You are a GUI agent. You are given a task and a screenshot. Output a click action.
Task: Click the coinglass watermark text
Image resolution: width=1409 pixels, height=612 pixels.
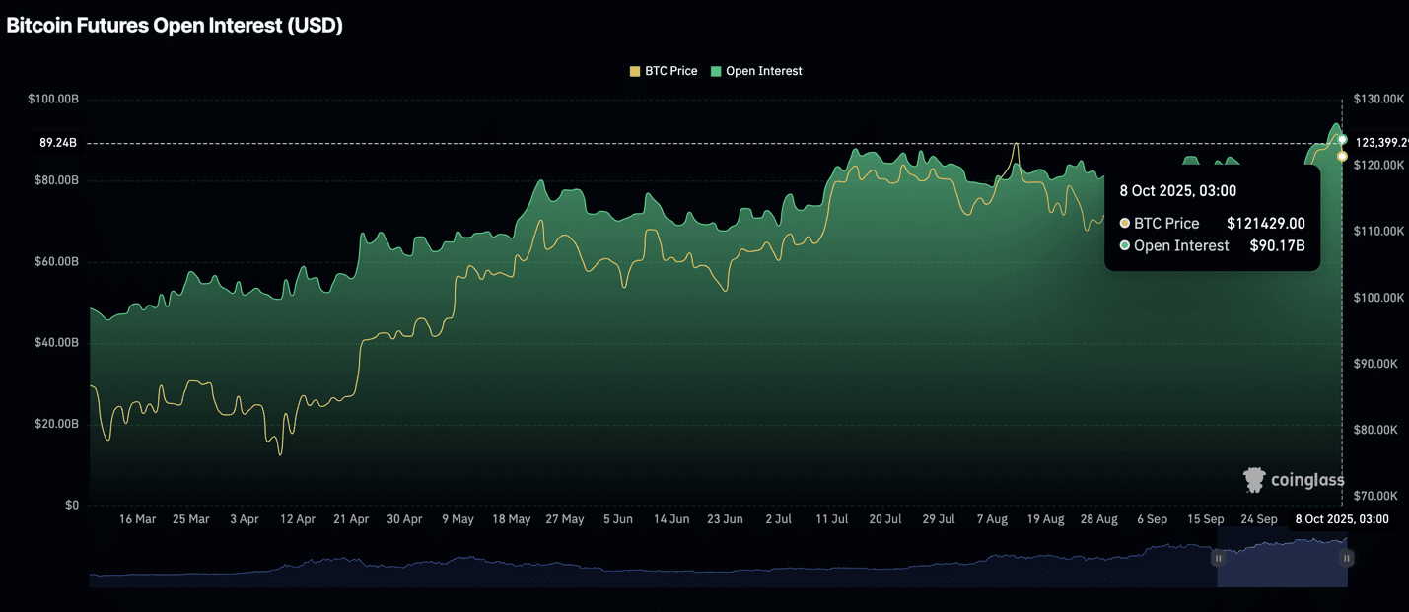[1307, 480]
